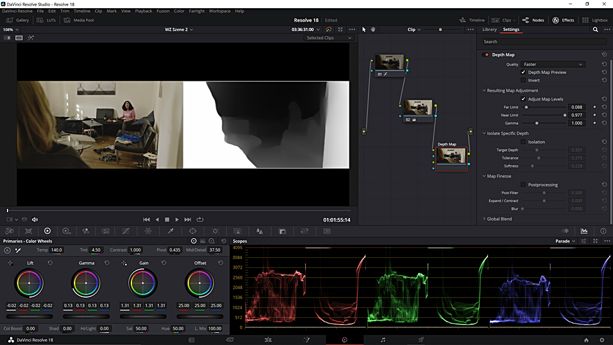613x345 pixels.
Task: Switch to the Library tab
Action: pos(489,30)
